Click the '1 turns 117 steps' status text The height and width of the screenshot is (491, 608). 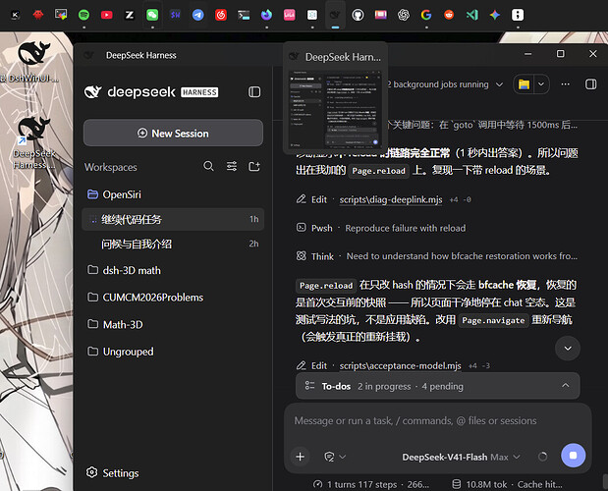click(x=361, y=484)
